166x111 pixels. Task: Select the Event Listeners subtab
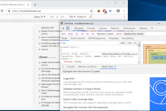point(78,38)
